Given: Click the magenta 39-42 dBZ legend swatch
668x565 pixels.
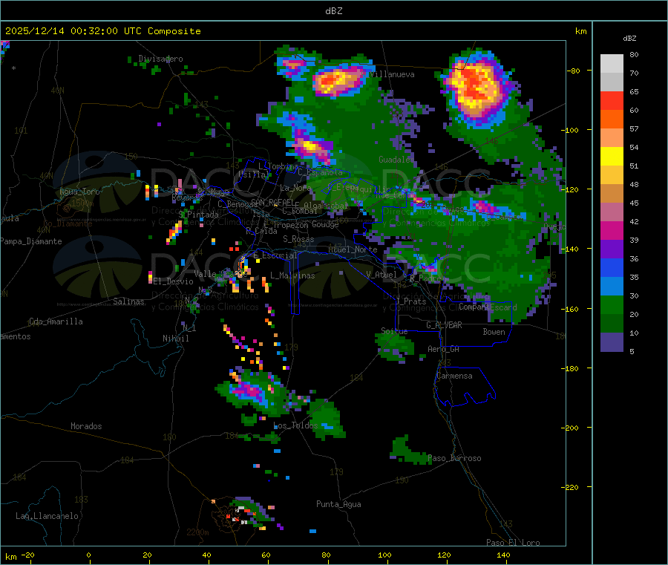Looking at the screenshot, I should pyautogui.click(x=612, y=230).
